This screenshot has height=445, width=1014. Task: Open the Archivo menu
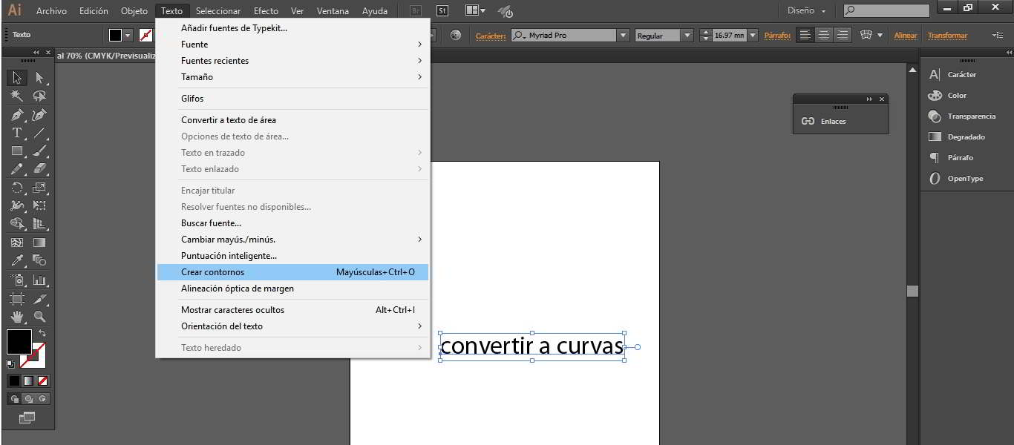click(x=51, y=11)
